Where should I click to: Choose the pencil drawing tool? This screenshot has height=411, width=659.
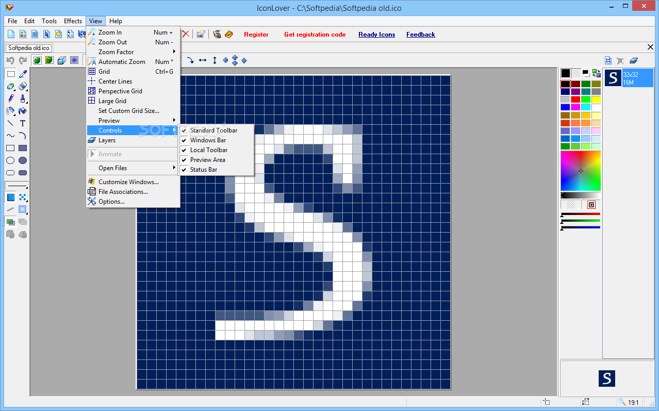point(10,98)
